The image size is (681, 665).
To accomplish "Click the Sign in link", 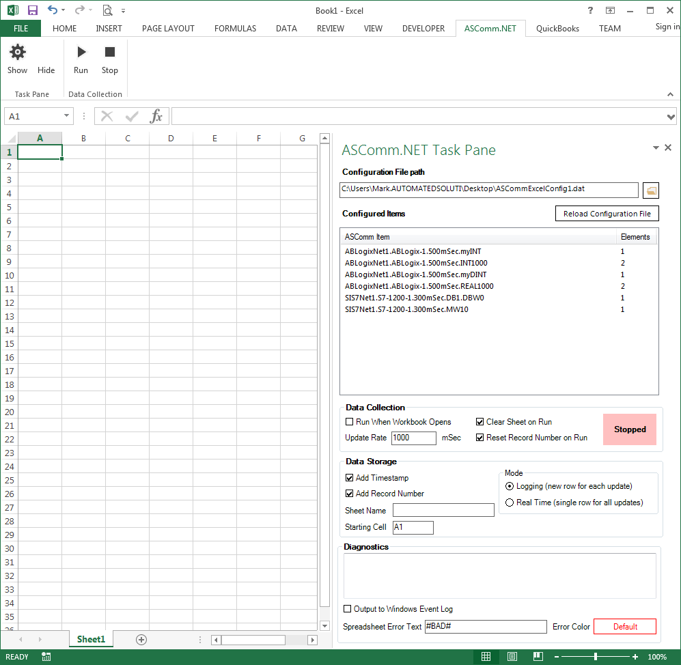I will pyautogui.click(x=667, y=27).
